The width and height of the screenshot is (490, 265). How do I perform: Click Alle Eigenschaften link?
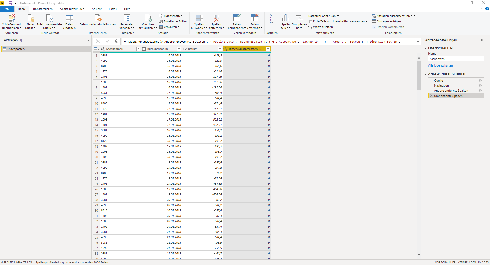[440, 65]
